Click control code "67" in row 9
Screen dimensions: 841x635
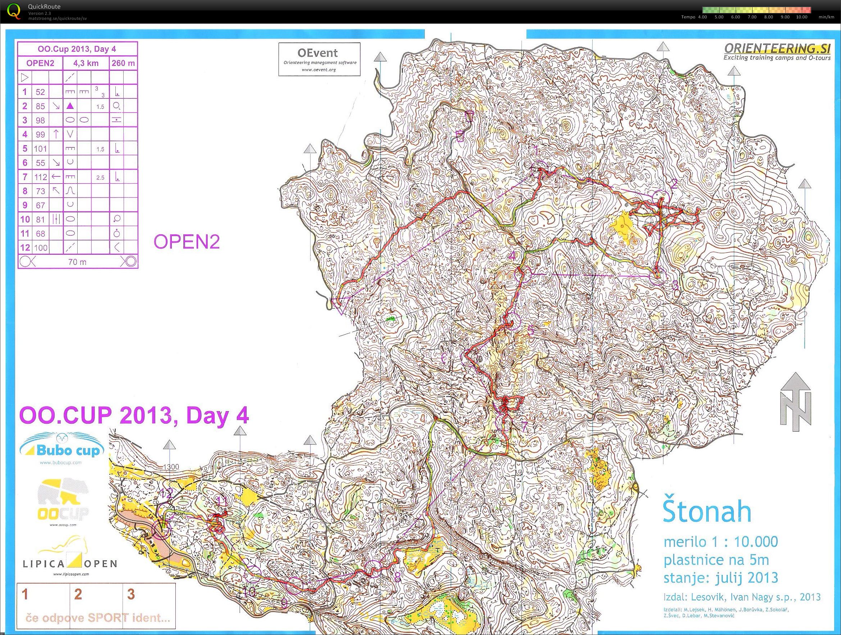(40, 205)
